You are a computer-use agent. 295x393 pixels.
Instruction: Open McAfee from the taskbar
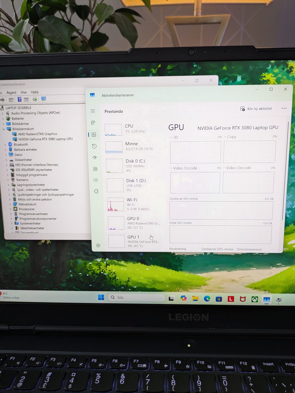[243, 299]
